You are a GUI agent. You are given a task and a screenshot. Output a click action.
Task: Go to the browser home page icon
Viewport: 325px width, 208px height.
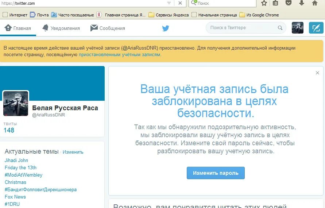pyautogui.click(x=315, y=3)
